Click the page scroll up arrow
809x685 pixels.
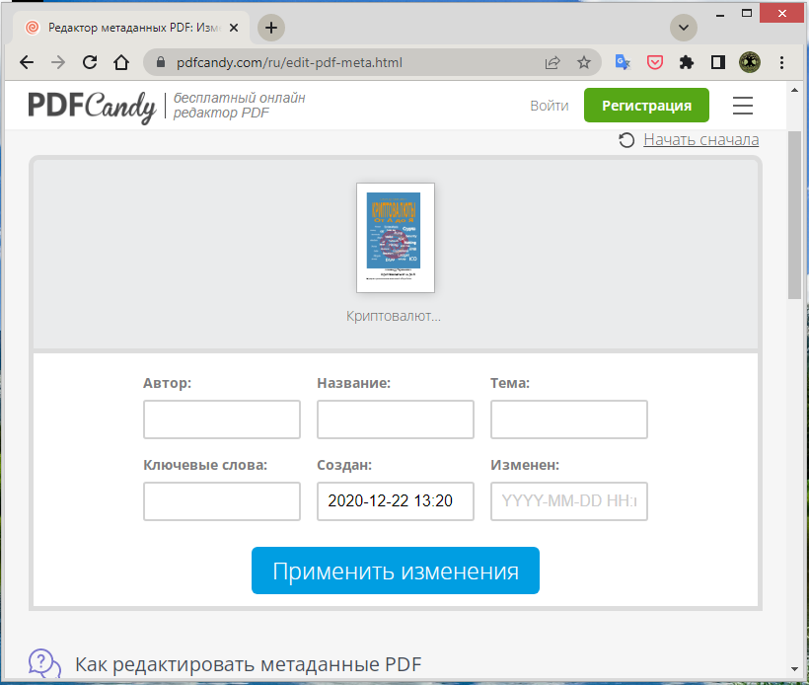(794, 90)
